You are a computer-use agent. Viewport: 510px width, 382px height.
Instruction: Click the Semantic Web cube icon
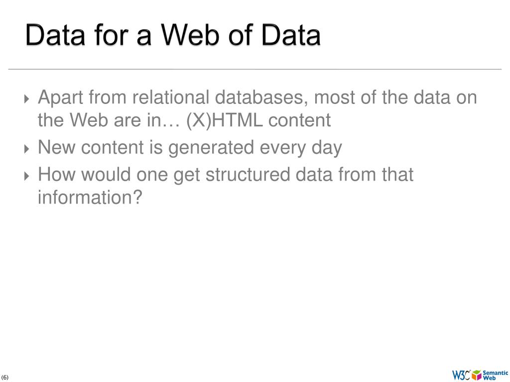[477, 375]
